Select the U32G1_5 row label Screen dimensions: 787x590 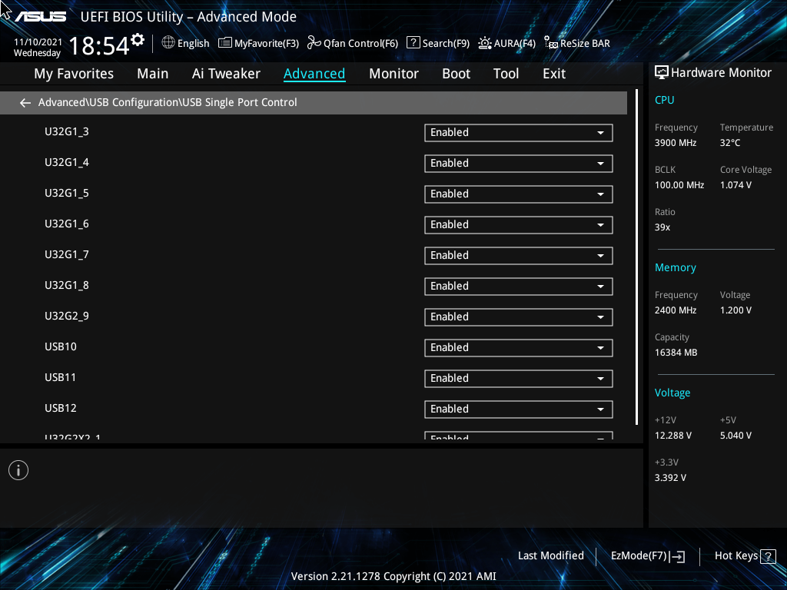point(67,193)
